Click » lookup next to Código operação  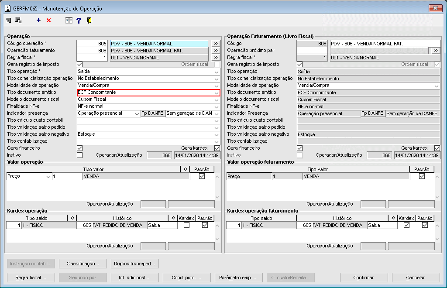point(216,43)
